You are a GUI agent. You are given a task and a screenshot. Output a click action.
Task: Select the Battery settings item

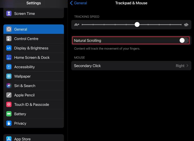tap(34, 114)
